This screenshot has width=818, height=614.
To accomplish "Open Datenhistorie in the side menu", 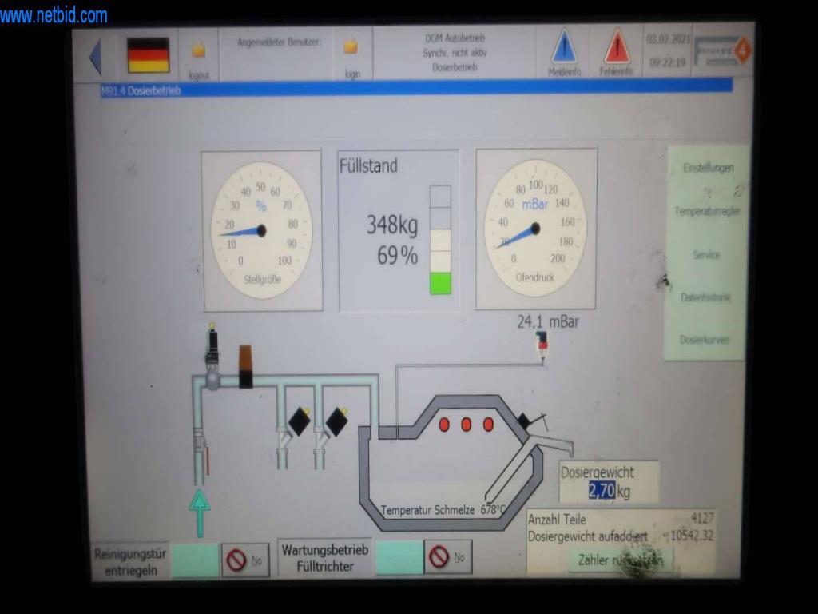I will [706, 297].
